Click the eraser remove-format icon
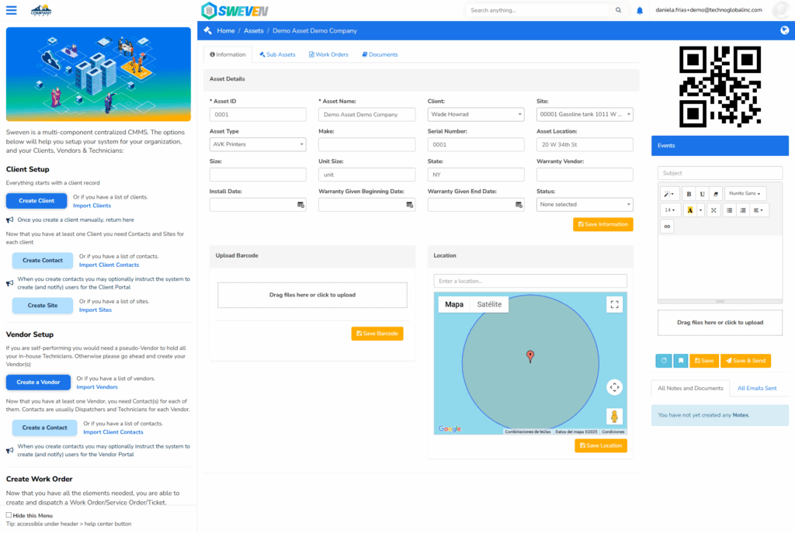Screen dimensions: 795x533 [715, 193]
